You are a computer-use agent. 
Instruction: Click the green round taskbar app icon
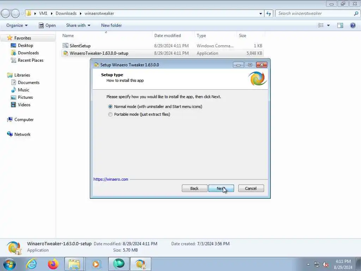point(118,264)
